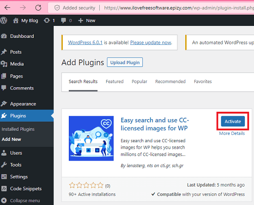This screenshot has width=254, height=205.
Task: Click the plugin thumbnail image
Action: coord(91,139)
